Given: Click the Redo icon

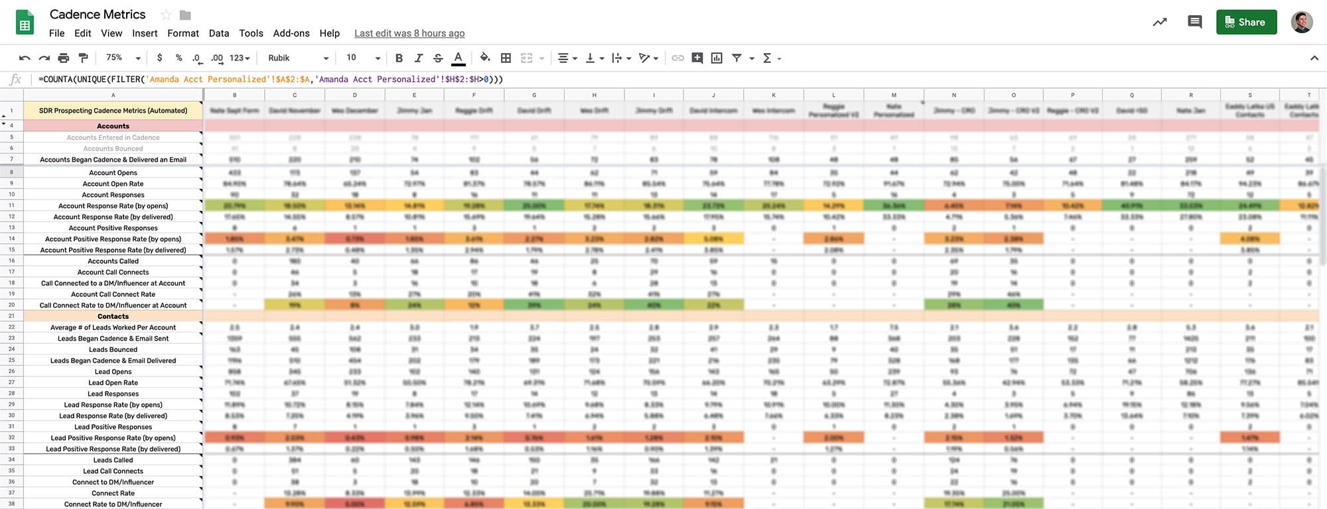Looking at the screenshot, I should [x=44, y=58].
